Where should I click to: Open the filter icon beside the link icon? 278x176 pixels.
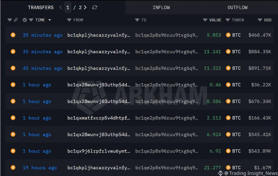[x=10, y=20]
